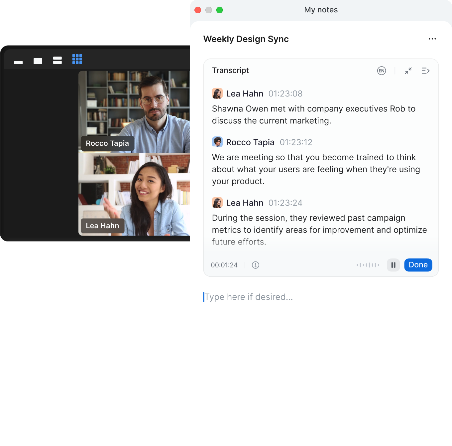Screen dimensions: 452x446
Task: Click the audio waveform level indicator
Action: tap(368, 265)
